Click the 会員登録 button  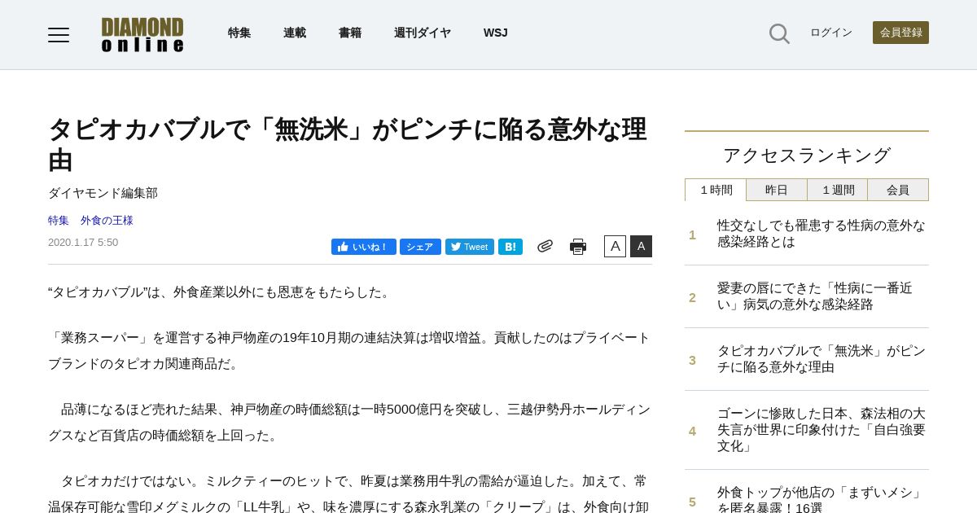pyautogui.click(x=900, y=33)
